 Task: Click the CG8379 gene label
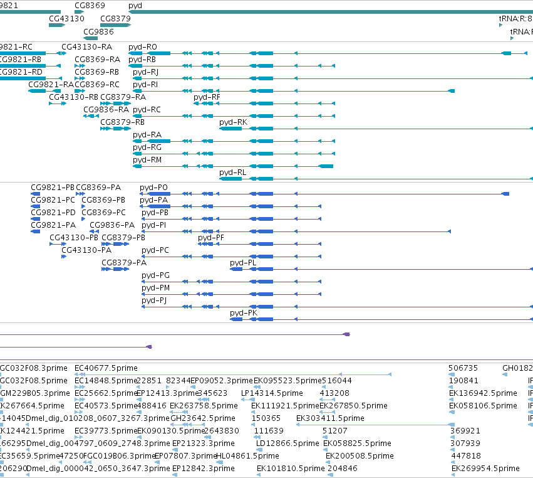116,19
